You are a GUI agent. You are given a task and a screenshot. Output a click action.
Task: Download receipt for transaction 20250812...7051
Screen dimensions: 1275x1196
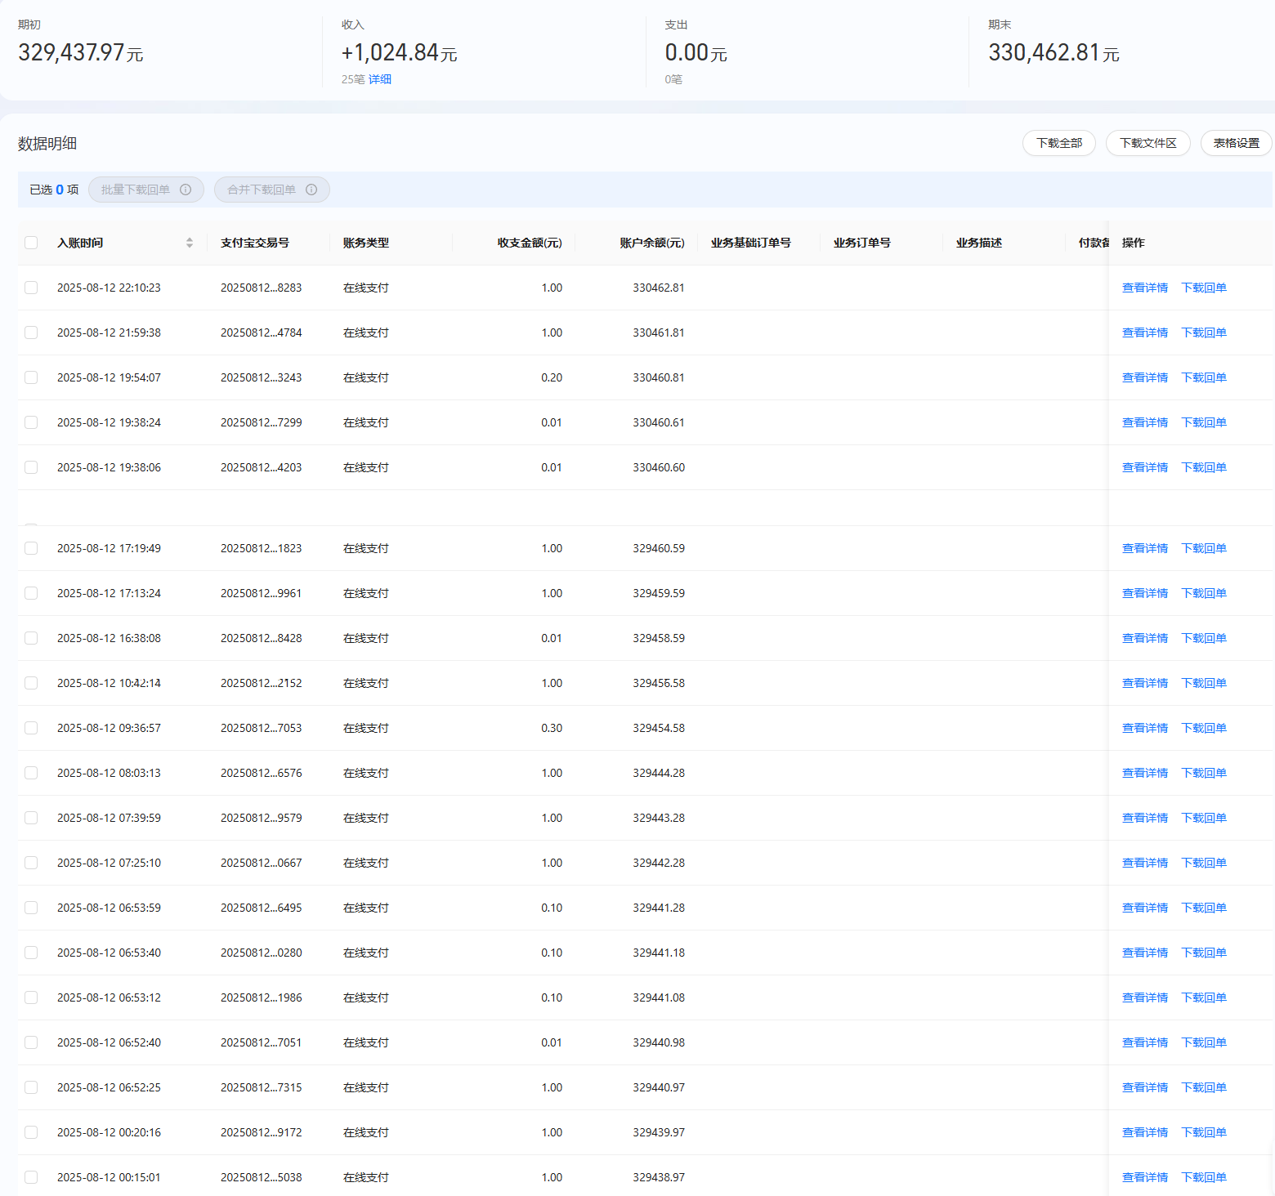(1204, 1042)
